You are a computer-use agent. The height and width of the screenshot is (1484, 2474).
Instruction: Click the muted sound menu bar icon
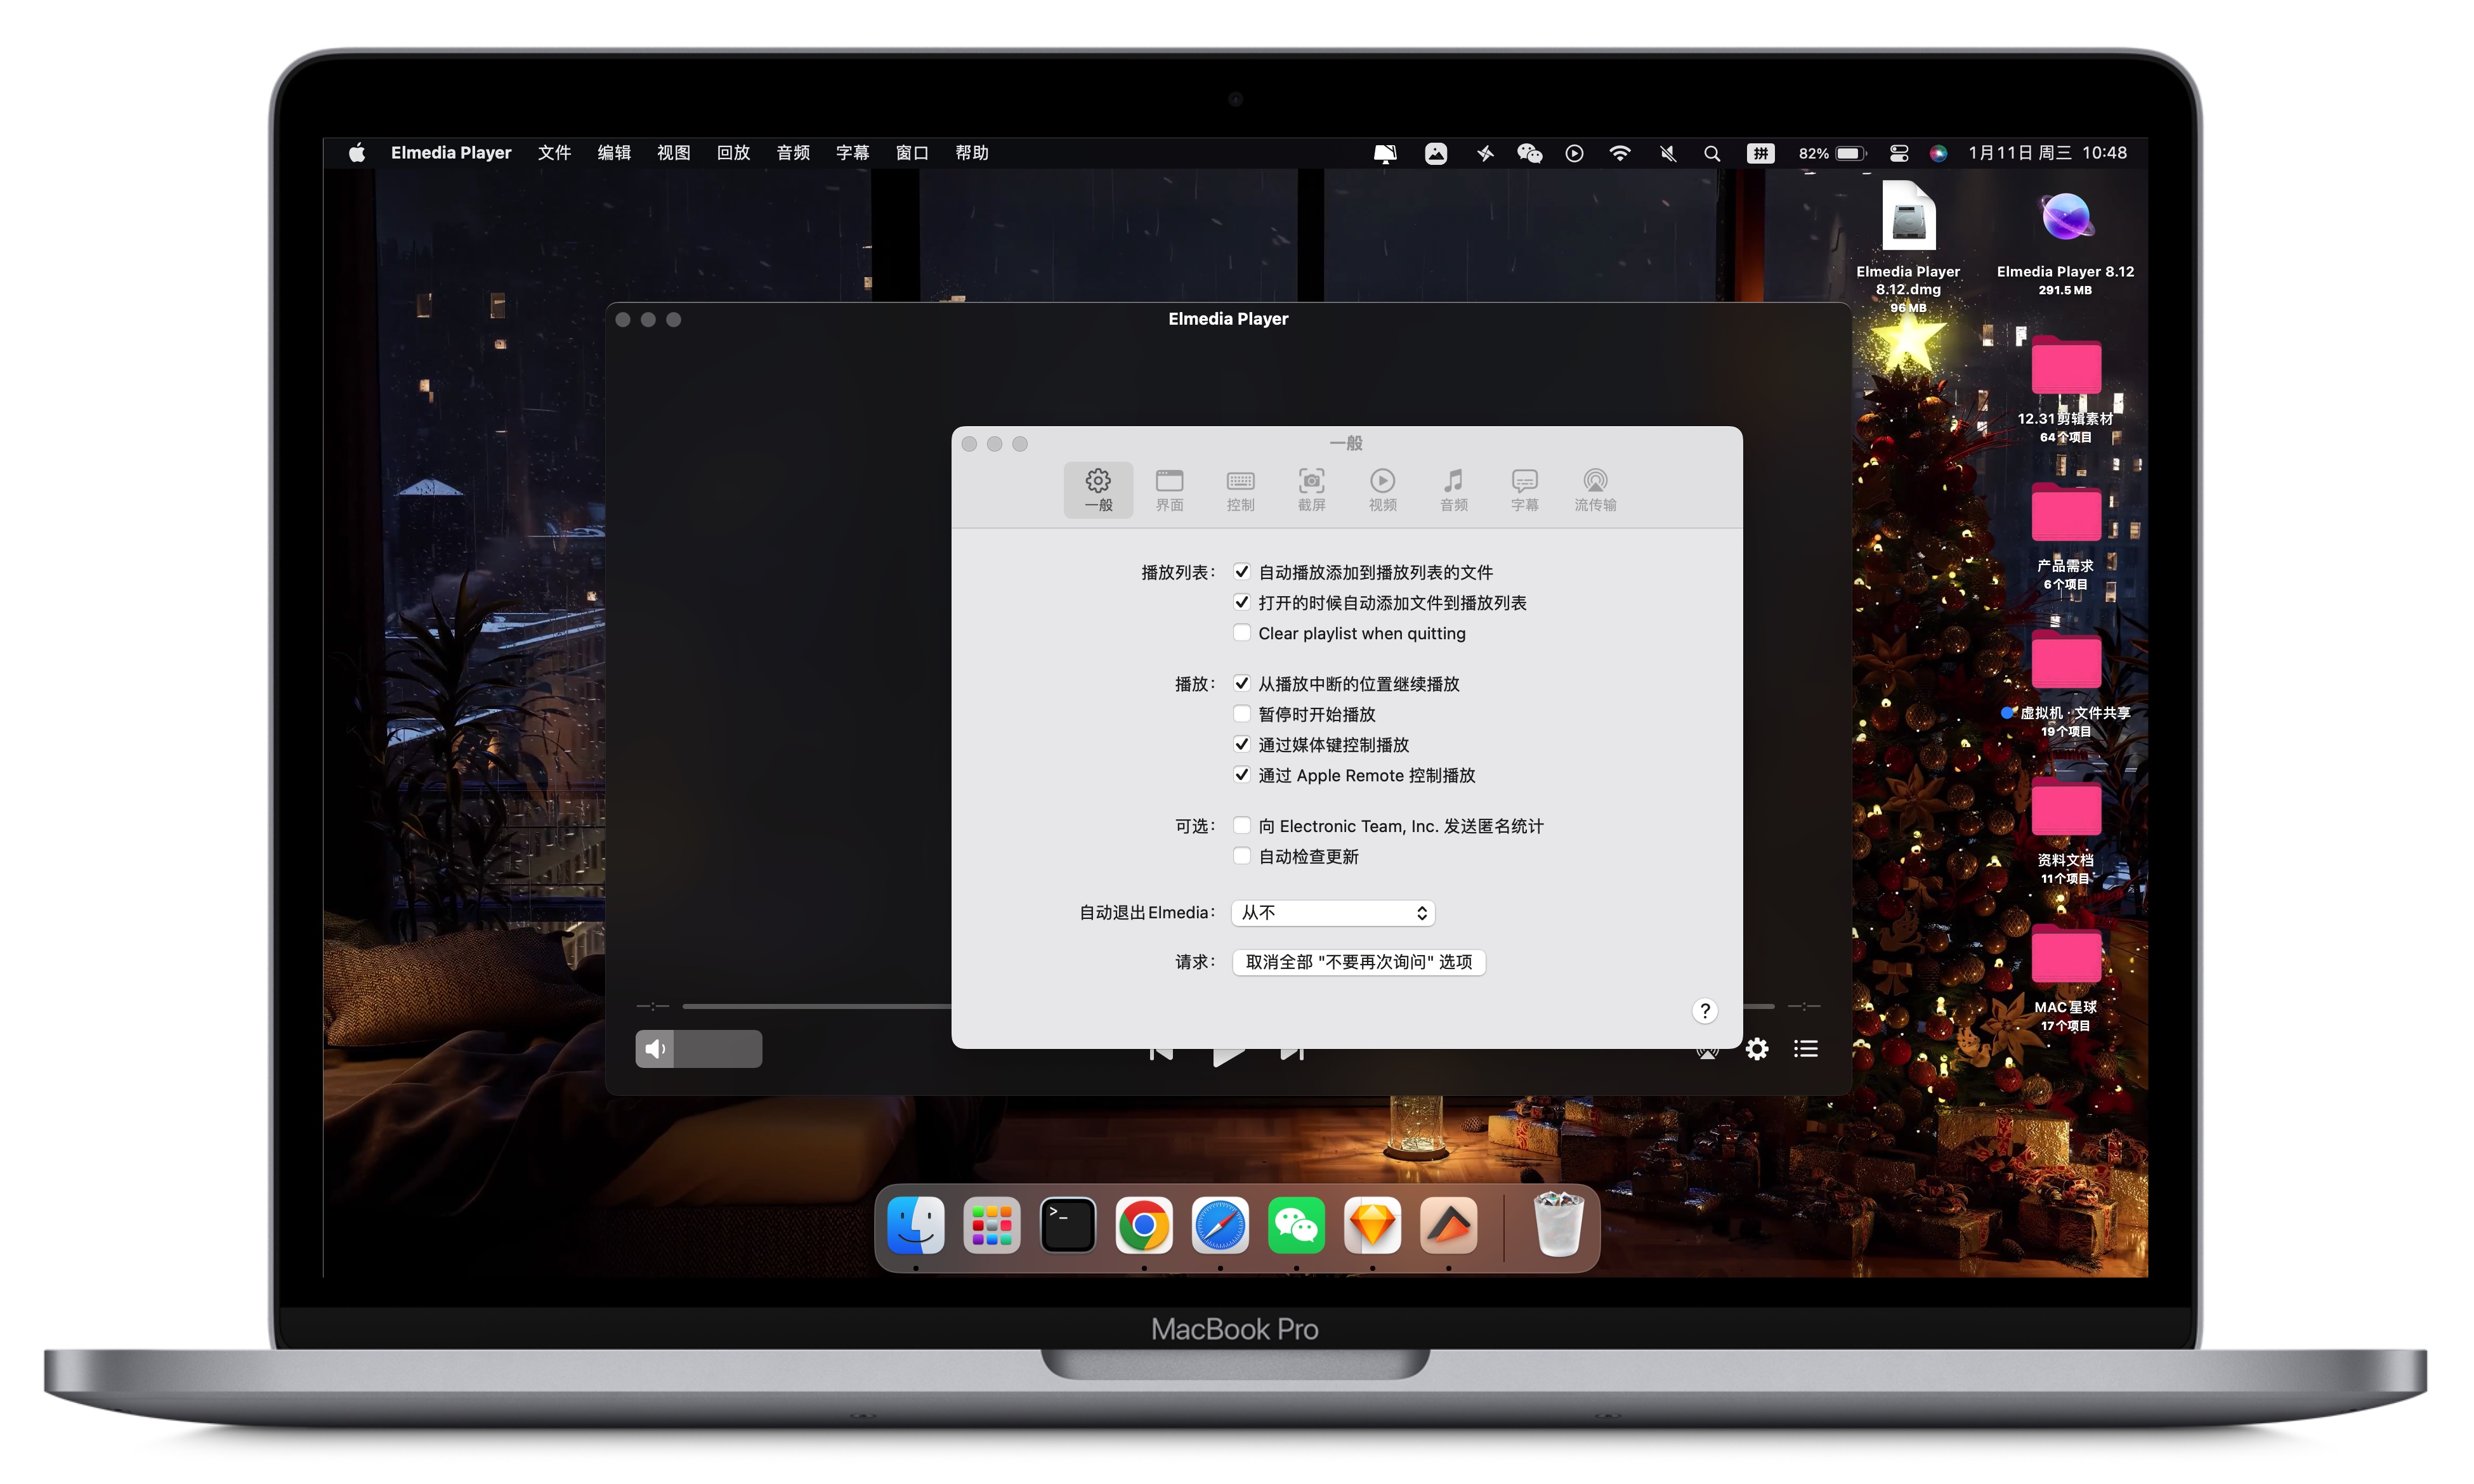click(1667, 153)
